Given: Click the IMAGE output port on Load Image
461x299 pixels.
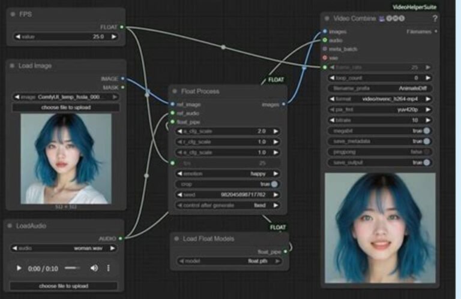Looking at the screenshot, I should point(122,78).
